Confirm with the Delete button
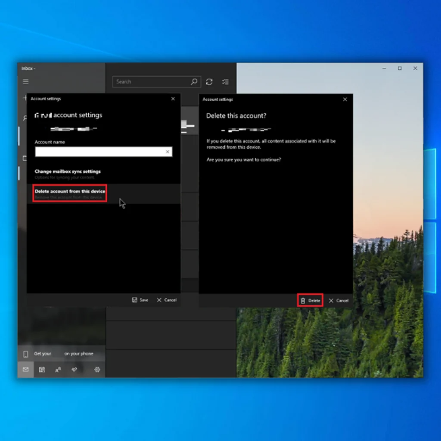Screen dimensions: 441x441 [310, 301]
